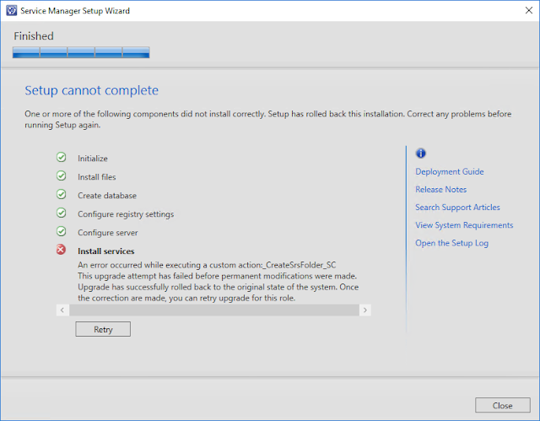Click the 'Install services' step label
The width and height of the screenshot is (540, 421).
[106, 251]
